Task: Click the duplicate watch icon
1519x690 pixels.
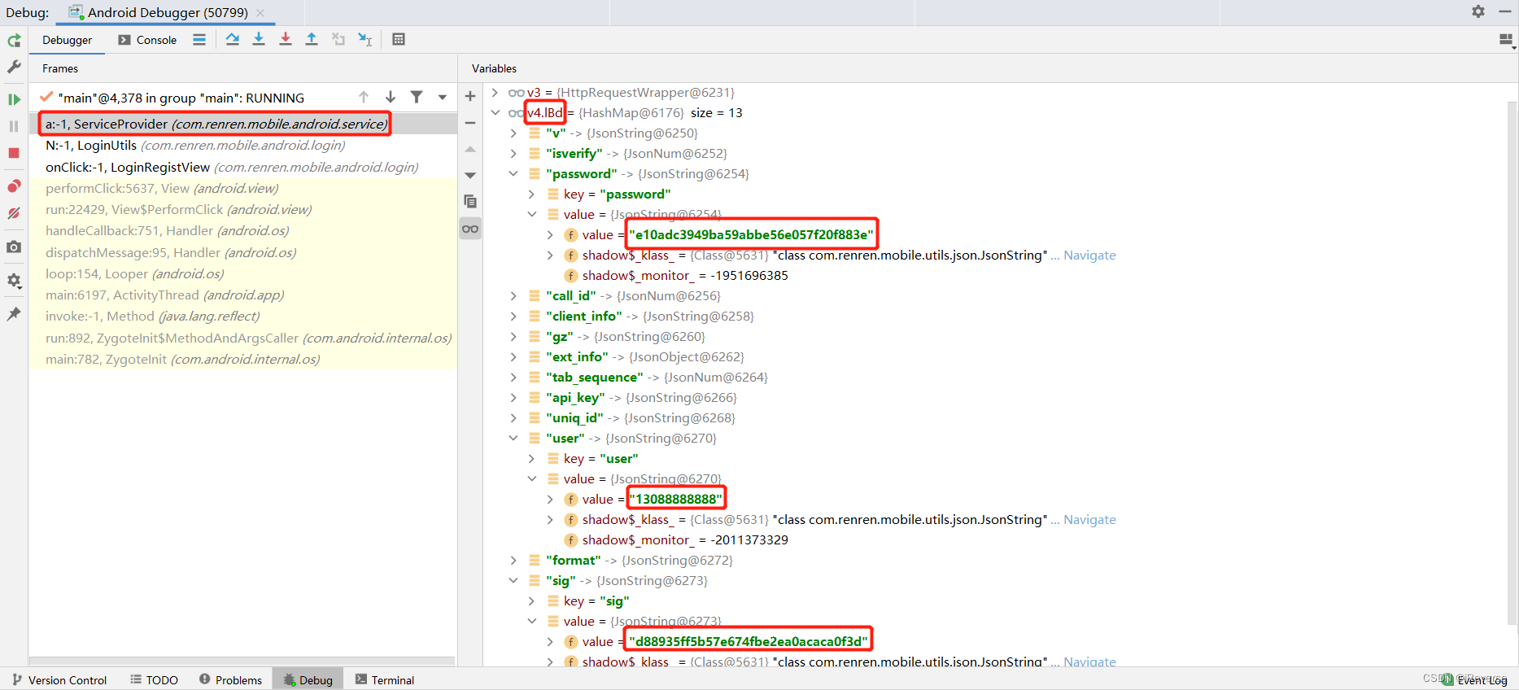Action: click(470, 201)
